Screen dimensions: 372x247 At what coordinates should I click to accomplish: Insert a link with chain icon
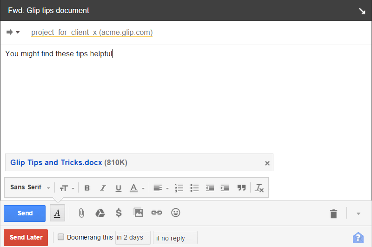pyautogui.click(x=157, y=213)
